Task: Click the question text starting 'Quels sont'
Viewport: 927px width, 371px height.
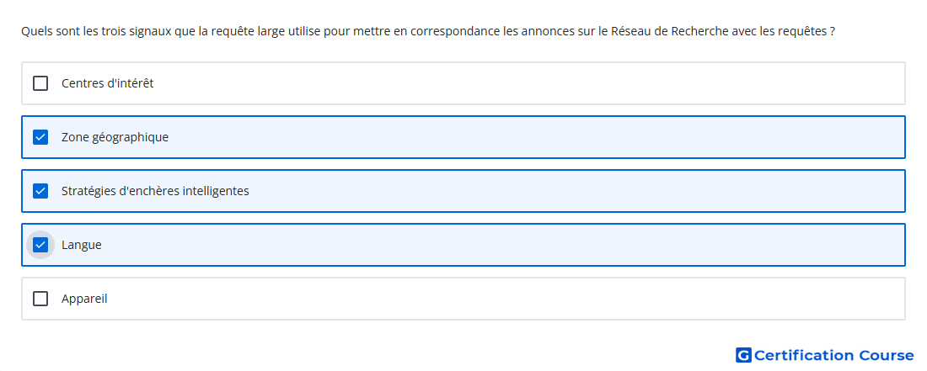Action: pos(428,31)
